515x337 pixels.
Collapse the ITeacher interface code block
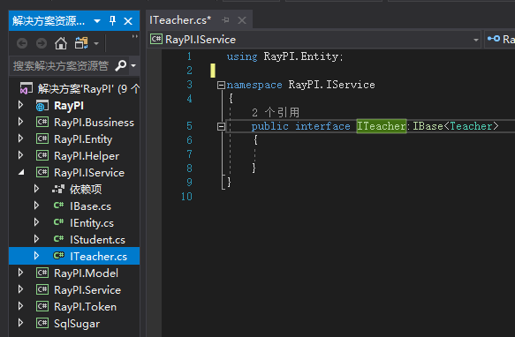pos(221,126)
